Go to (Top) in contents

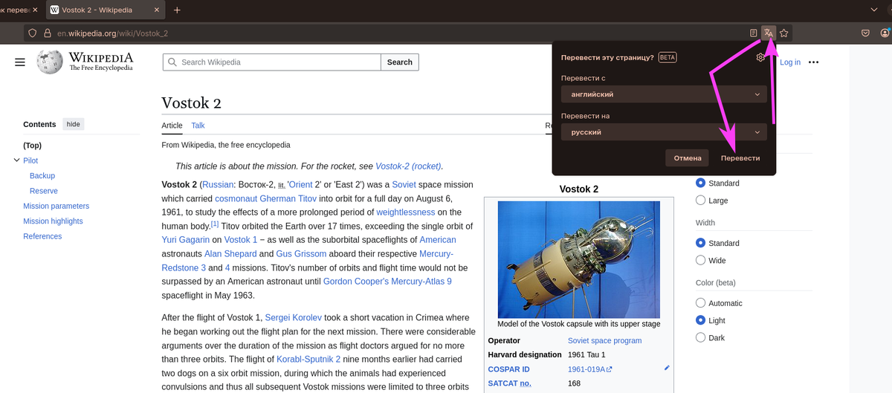[x=32, y=146]
